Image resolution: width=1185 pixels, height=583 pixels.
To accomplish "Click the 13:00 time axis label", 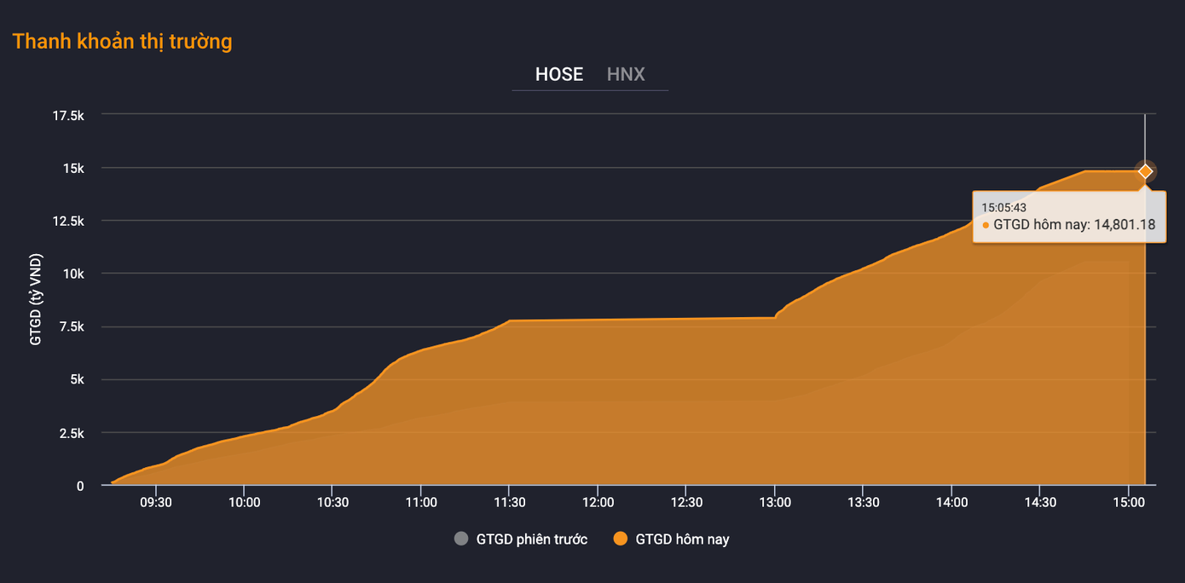I will click(774, 503).
